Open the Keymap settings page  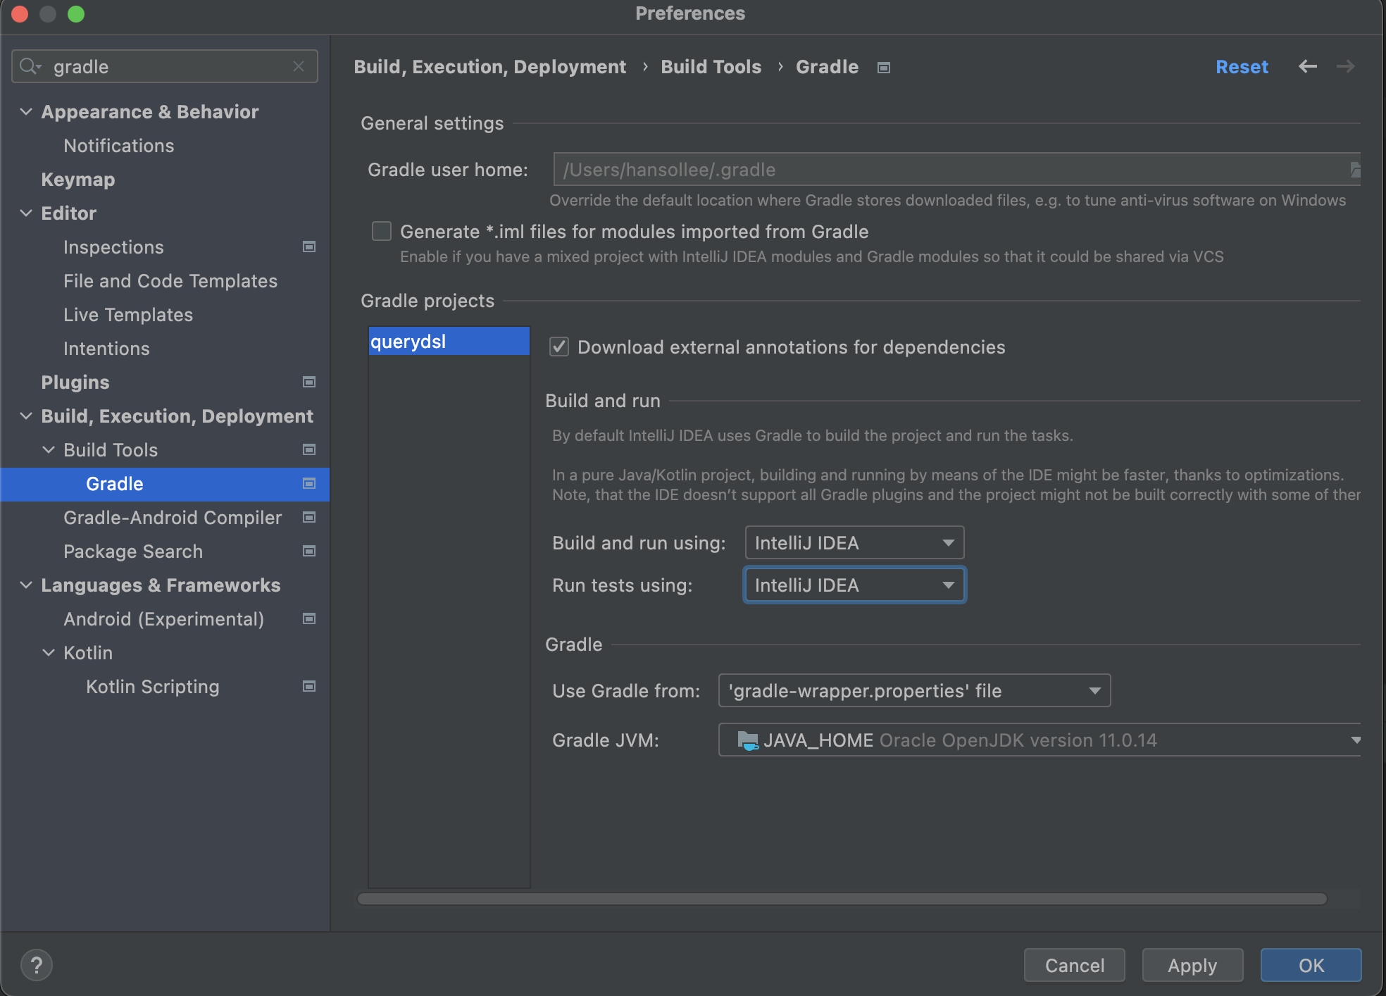(x=77, y=179)
